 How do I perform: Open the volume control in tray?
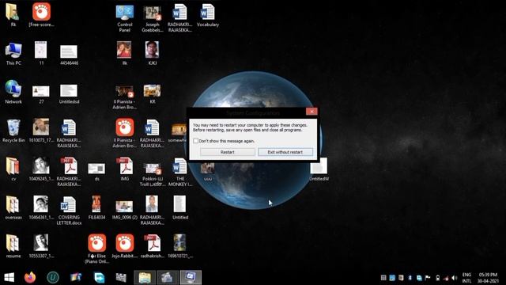(x=455, y=278)
